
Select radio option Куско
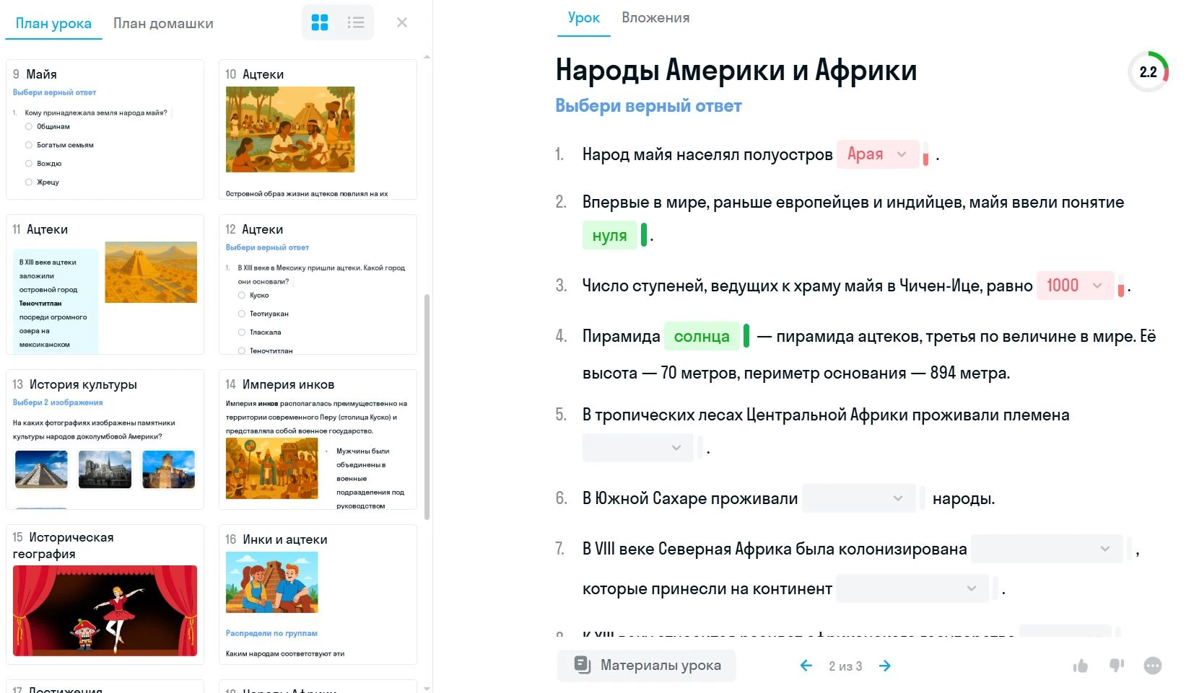coord(242,295)
